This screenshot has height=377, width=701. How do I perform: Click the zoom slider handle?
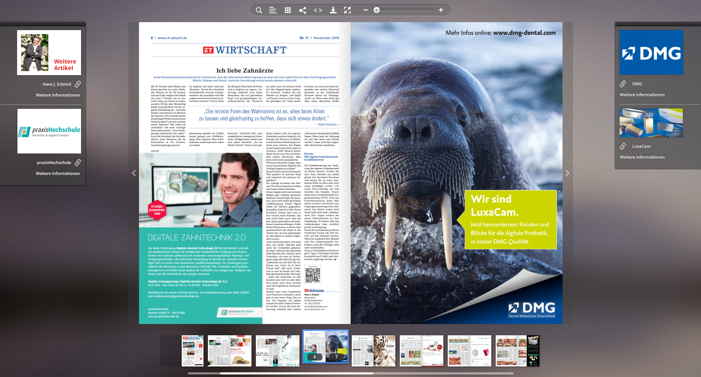(377, 10)
